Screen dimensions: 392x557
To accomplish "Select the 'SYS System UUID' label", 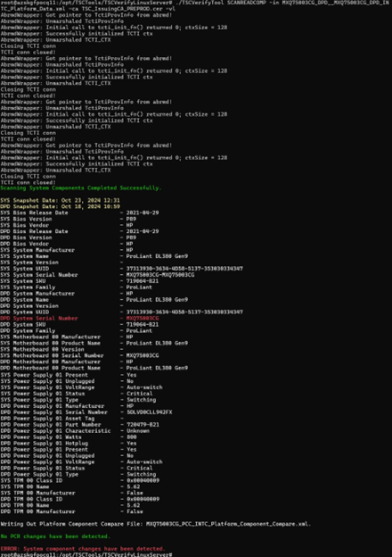I will click(24, 269).
